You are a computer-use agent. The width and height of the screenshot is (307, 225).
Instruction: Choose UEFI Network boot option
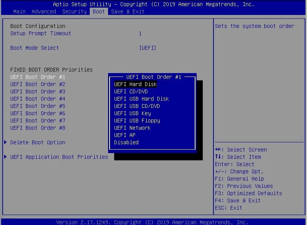[132, 128]
